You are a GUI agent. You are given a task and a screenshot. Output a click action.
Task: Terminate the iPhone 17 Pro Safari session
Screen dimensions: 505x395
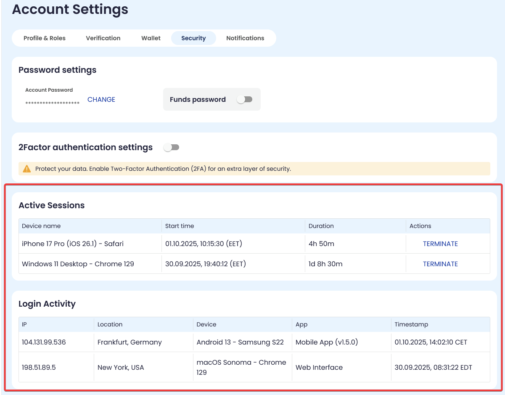tap(440, 244)
